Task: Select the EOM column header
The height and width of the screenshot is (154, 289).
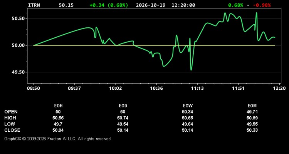Action: point(252,106)
